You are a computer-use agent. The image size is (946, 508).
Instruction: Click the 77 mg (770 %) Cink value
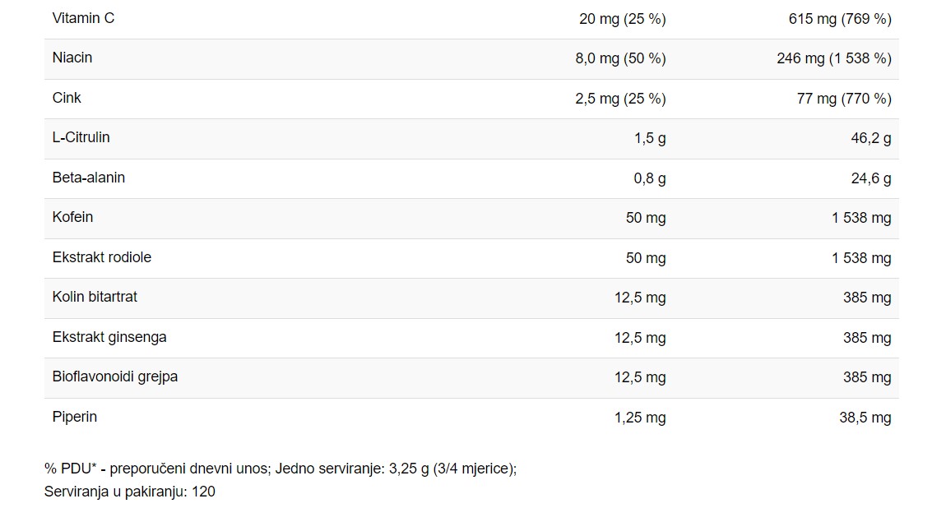point(844,98)
